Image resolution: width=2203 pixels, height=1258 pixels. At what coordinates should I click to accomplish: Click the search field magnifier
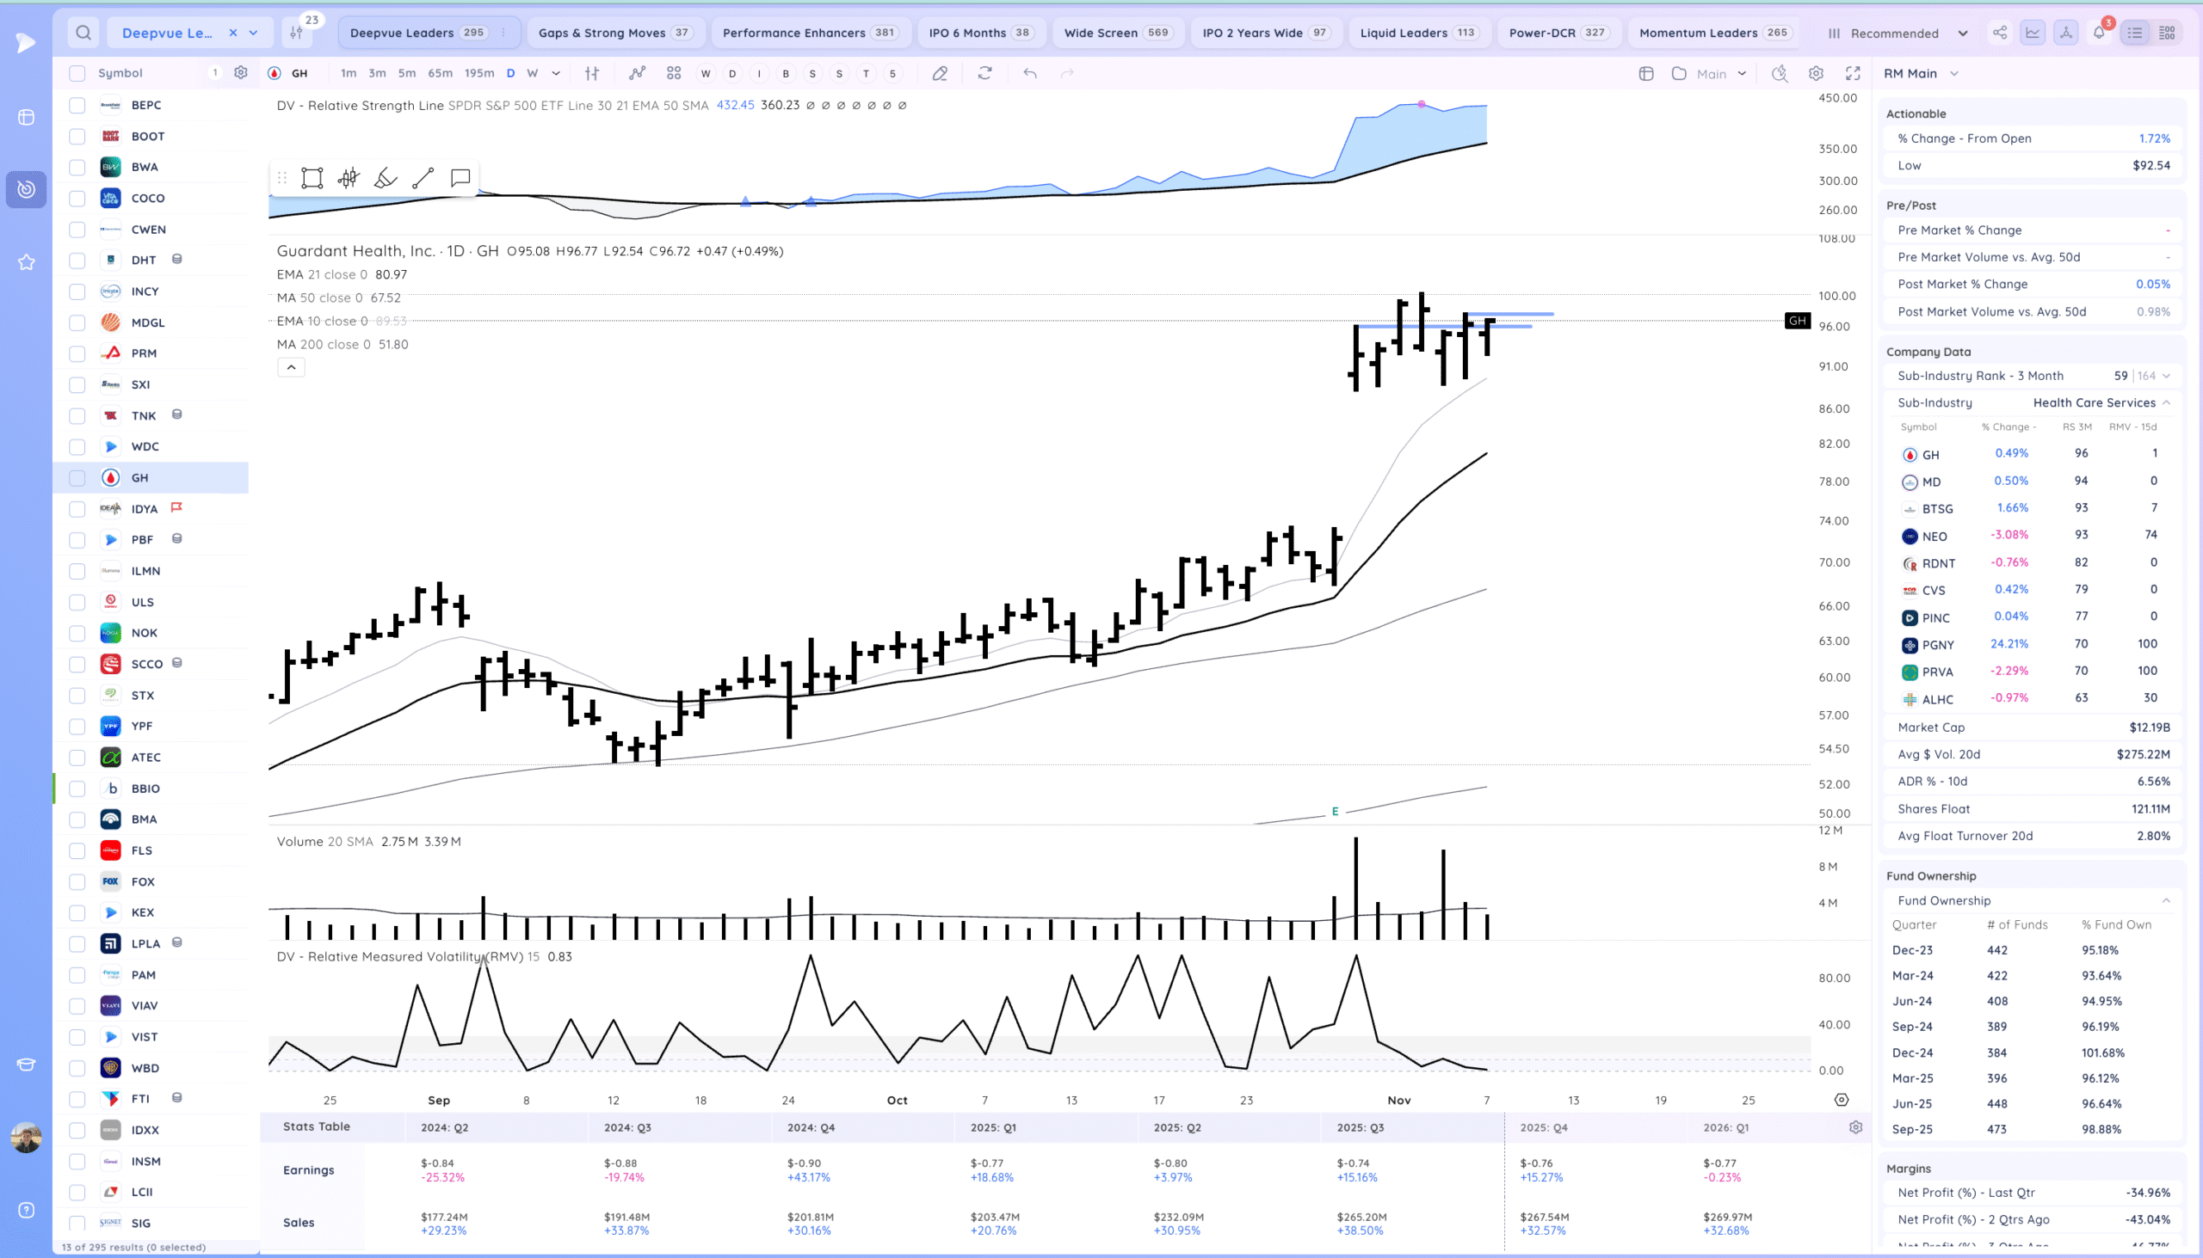83,33
